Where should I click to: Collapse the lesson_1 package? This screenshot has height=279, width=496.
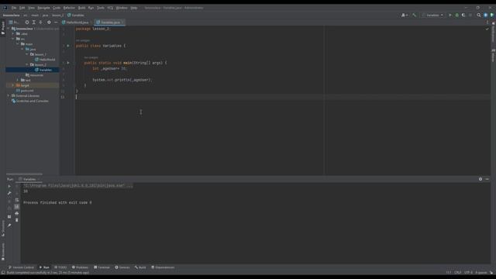[x=27, y=54]
